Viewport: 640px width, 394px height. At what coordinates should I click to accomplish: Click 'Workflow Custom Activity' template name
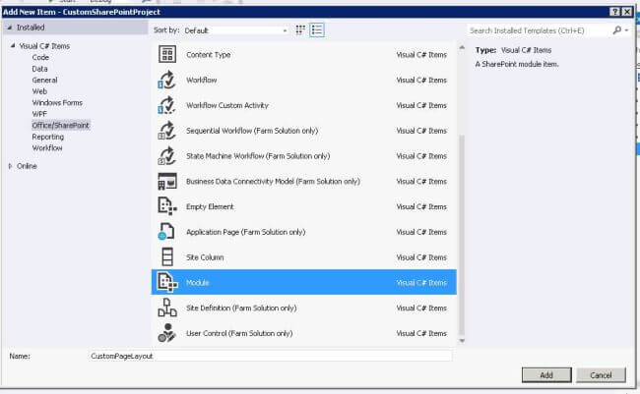coord(227,105)
